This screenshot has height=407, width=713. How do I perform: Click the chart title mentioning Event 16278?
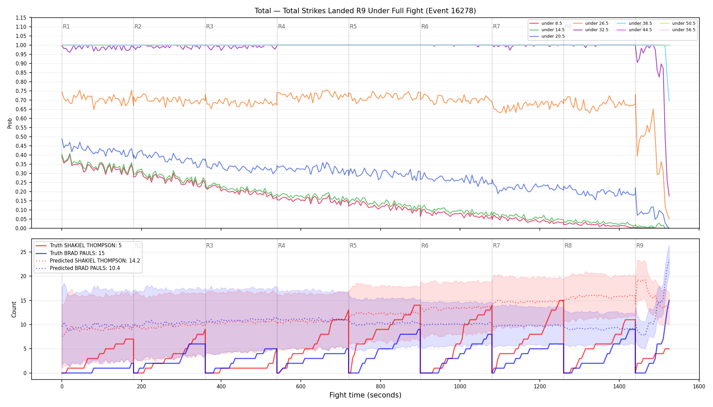click(x=365, y=11)
